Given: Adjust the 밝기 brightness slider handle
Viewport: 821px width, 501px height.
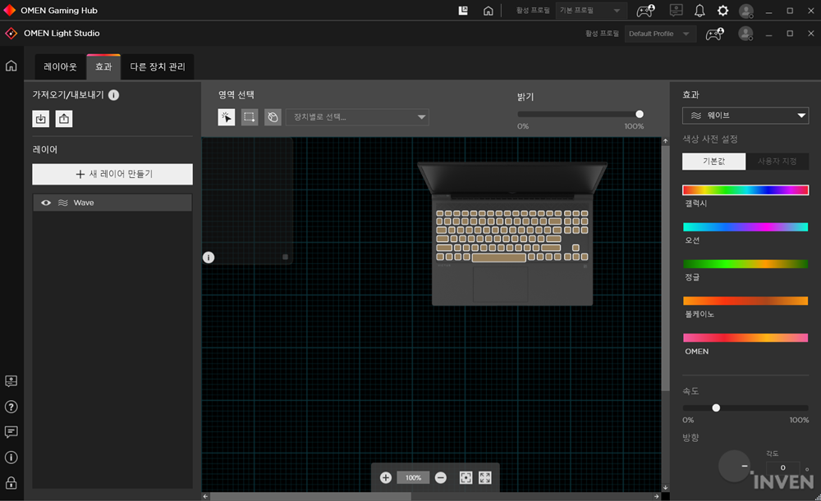Looking at the screenshot, I should 640,114.
